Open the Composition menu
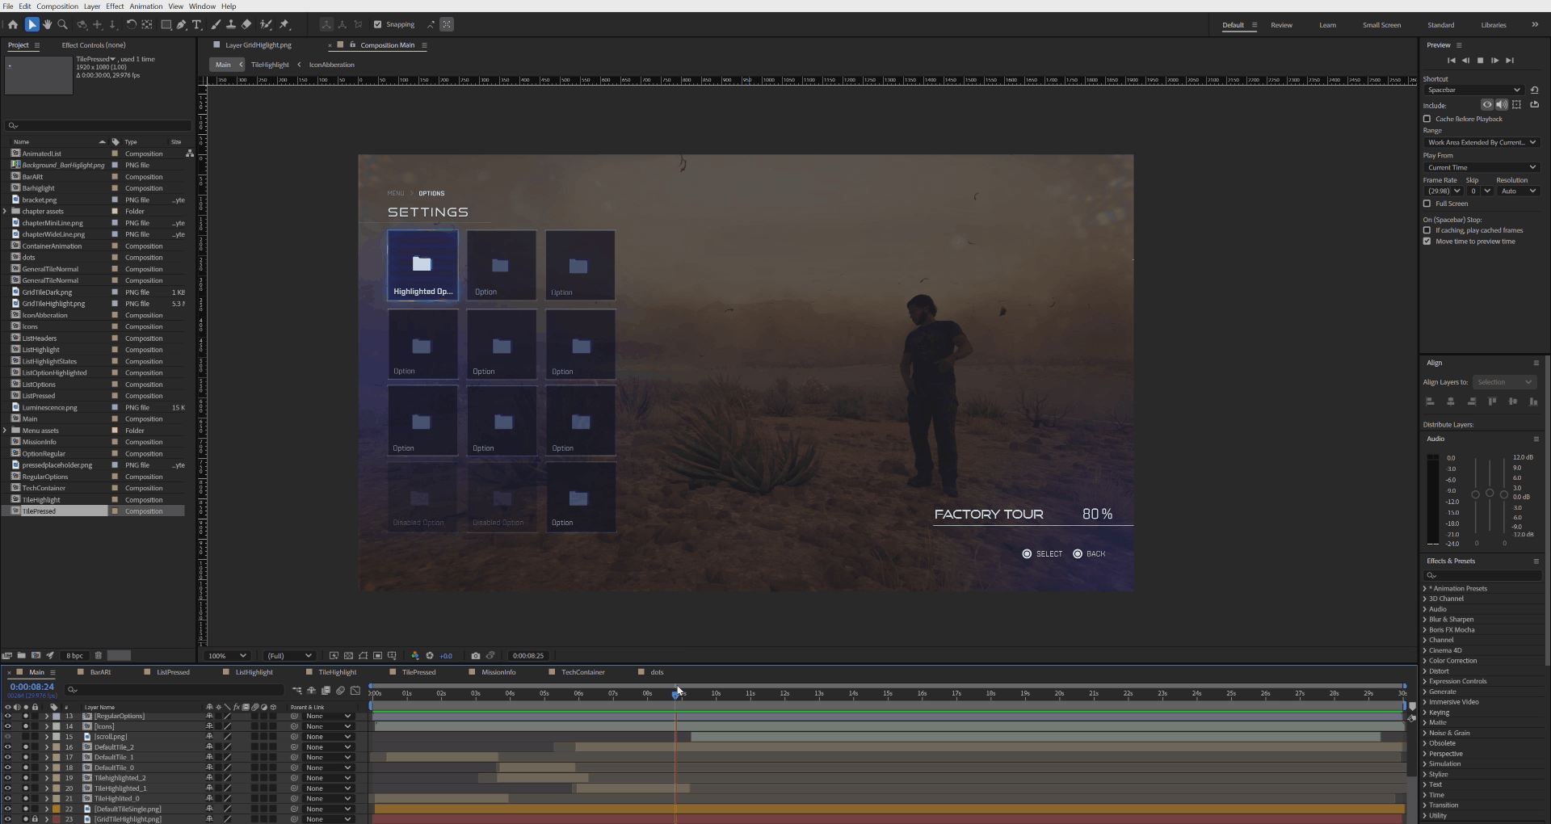 point(57,6)
